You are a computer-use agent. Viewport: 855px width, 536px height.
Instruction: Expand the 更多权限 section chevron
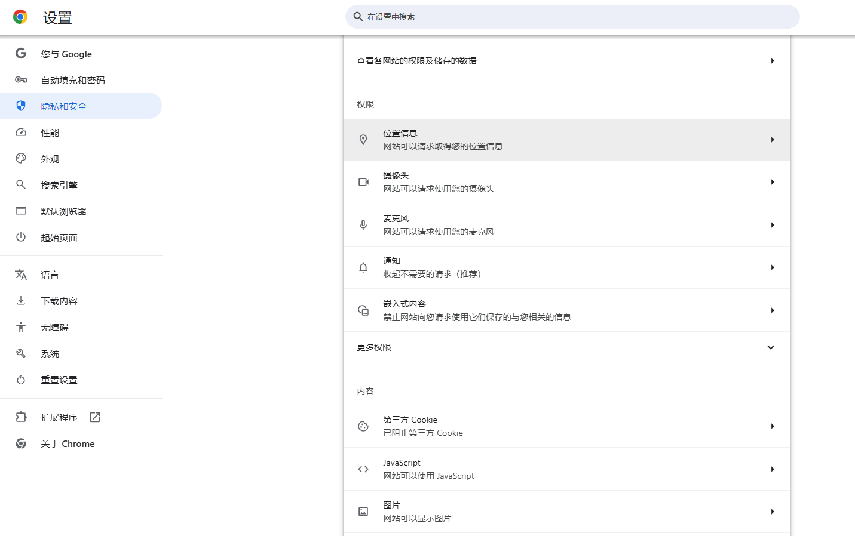[x=771, y=347]
